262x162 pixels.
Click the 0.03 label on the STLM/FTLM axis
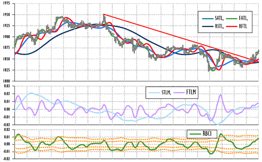pyautogui.click(x=7, y=86)
